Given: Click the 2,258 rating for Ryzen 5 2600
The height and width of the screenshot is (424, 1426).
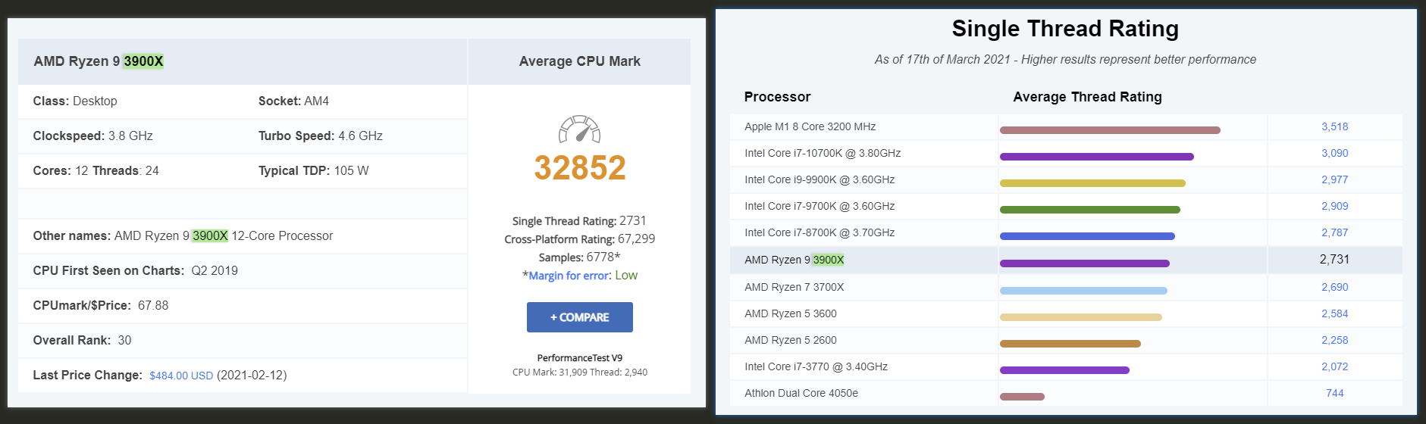Looking at the screenshot, I should (1334, 340).
